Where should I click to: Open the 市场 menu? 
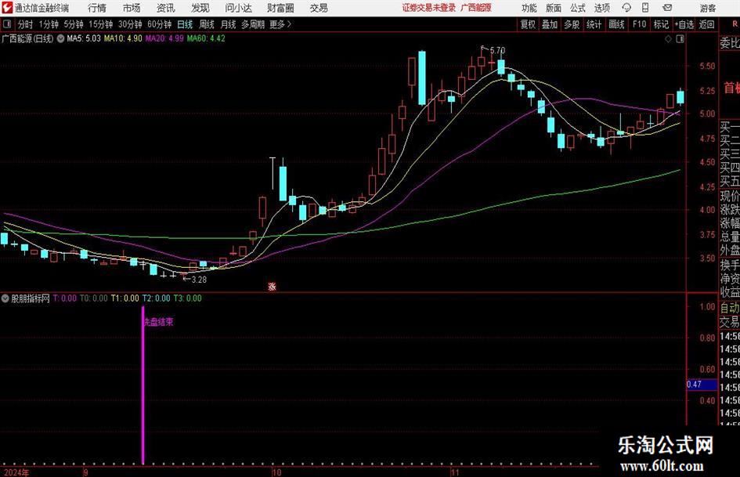tap(132, 8)
